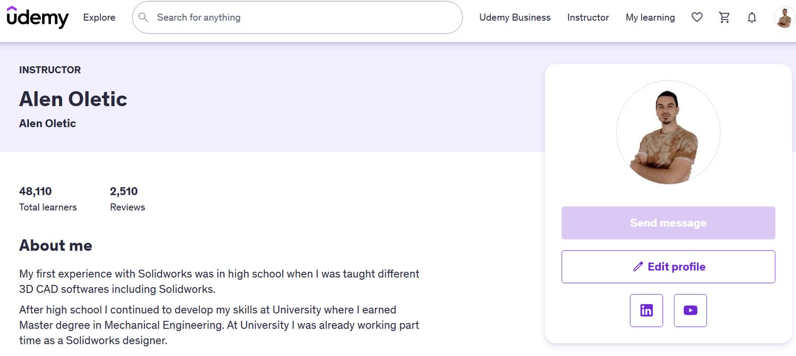Open the LinkedIn profile link

pos(646,310)
